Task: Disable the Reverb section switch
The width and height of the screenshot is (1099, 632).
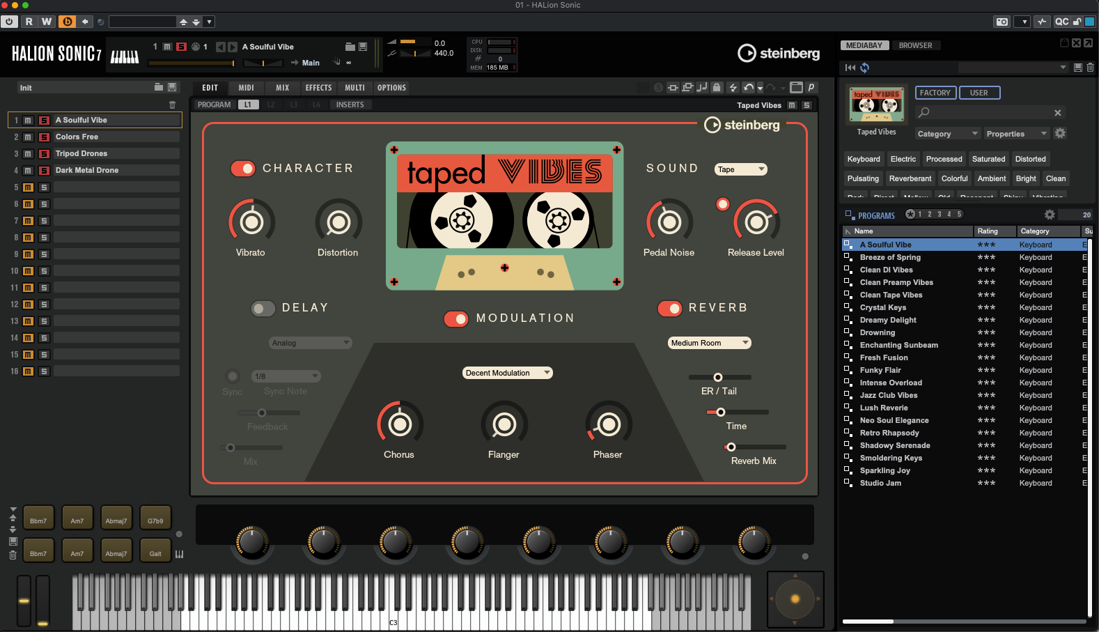Action: pyautogui.click(x=670, y=308)
